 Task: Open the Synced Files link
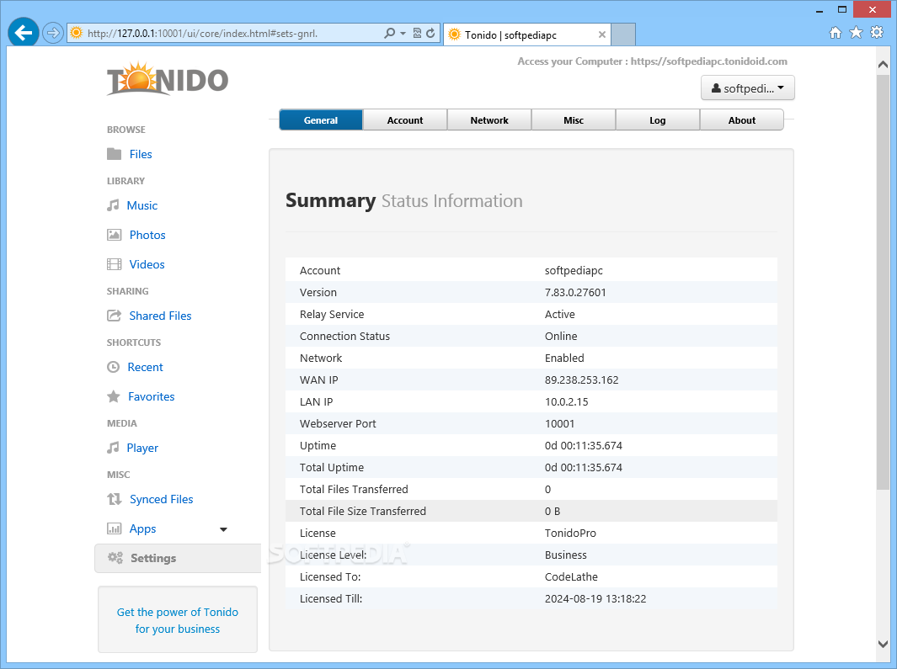coord(162,499)
